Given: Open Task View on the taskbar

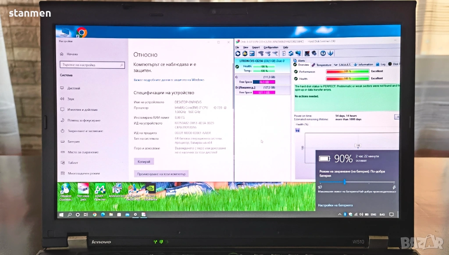Looking at the screenshot, I should 86,215.
